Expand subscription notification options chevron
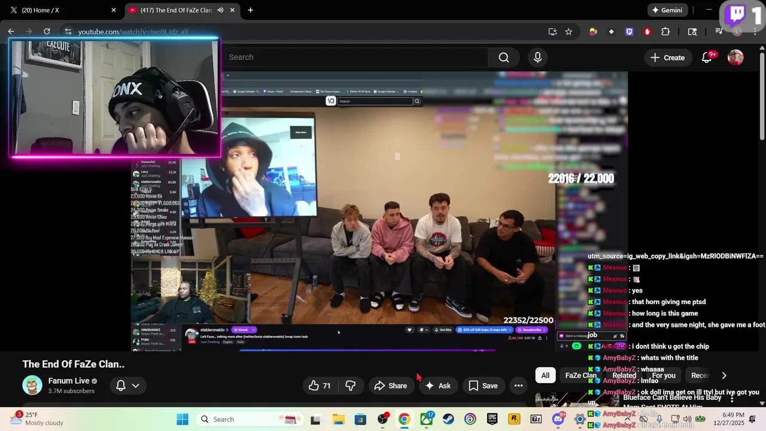The image size is (766, 431). point(136,386)
